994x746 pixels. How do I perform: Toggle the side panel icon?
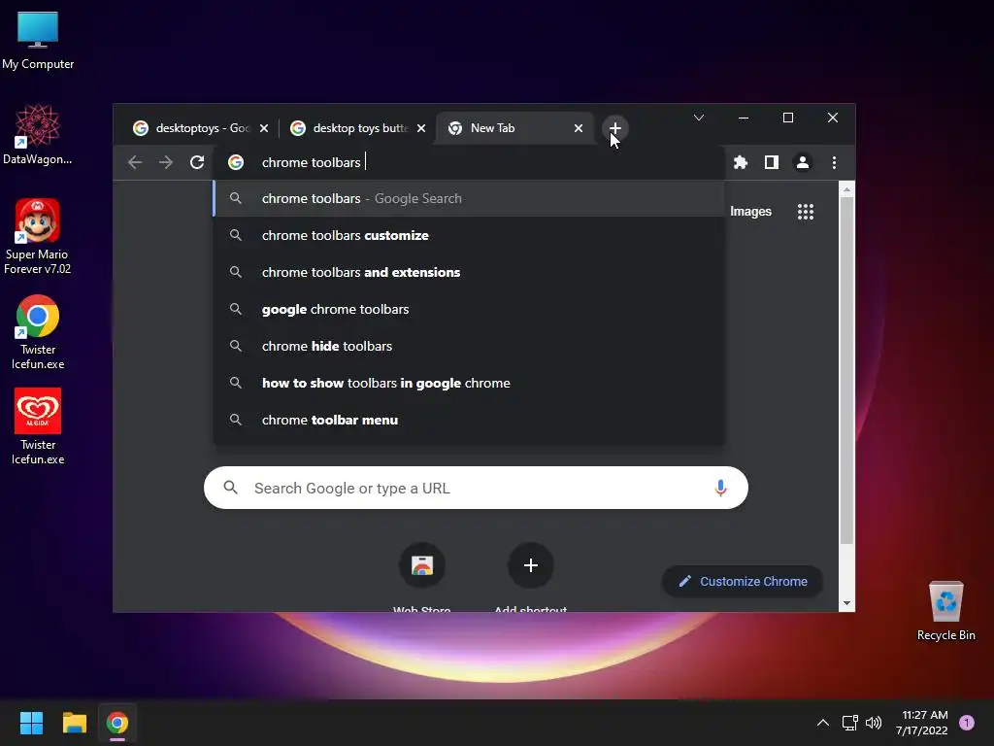771,162
